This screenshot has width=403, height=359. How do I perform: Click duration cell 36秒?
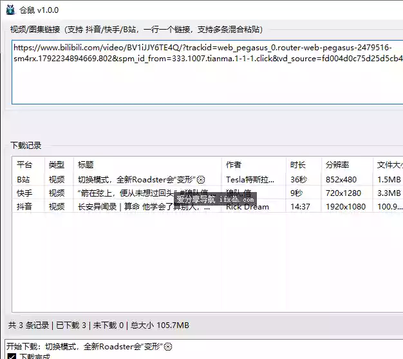pos(299,179)
